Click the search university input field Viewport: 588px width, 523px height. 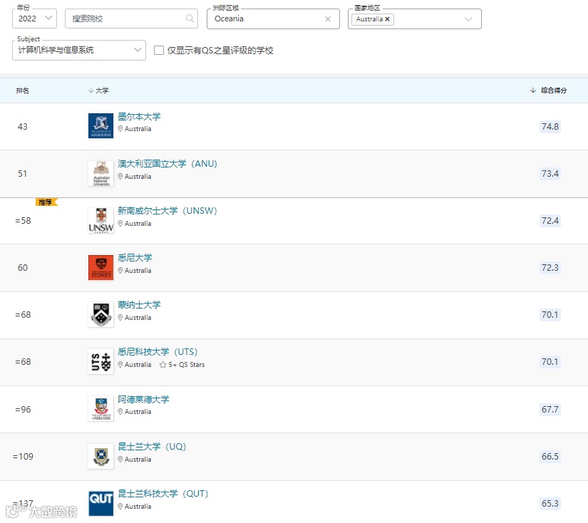click(x=131, y=19)
